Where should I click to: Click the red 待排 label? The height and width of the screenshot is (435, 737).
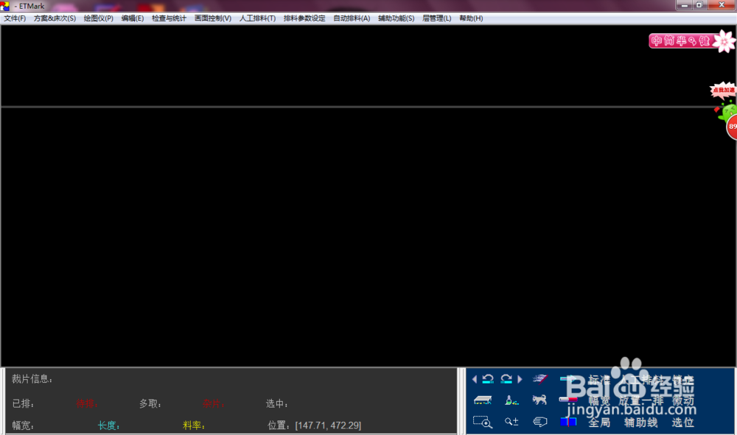click(86, 403)
